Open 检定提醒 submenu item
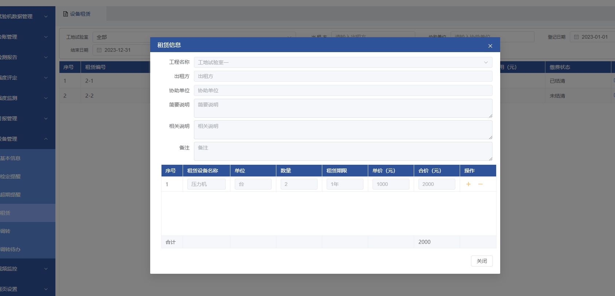 [28, 176]
